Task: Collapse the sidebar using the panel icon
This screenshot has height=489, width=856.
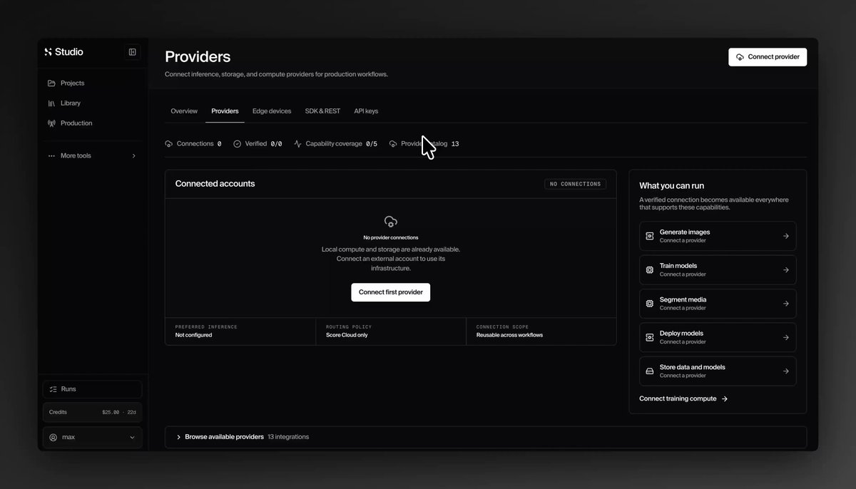Action: [132, 52]
